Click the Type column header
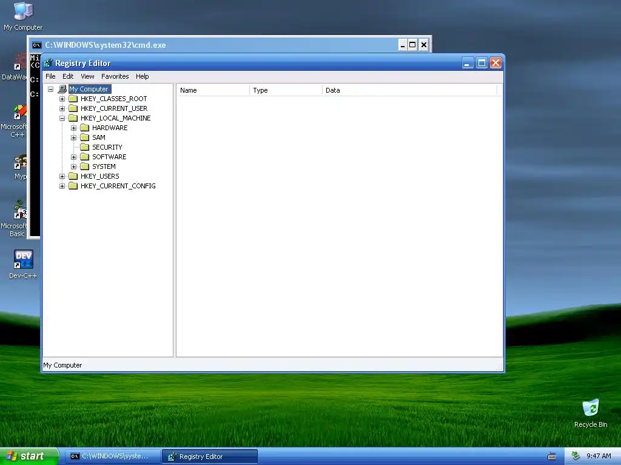 pyautogui.click(x=286, y=90)
